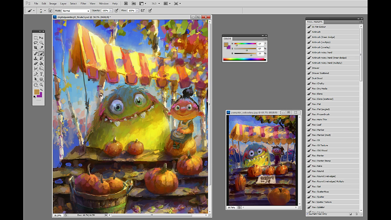The image size is (391, 220).
Task: Pick the Eyedropper tool
Action: (x=41, y=48)
